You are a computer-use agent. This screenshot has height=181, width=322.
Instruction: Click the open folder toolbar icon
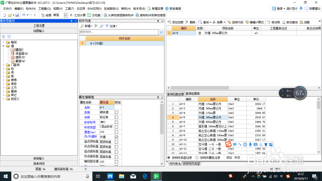click(10, 15)
